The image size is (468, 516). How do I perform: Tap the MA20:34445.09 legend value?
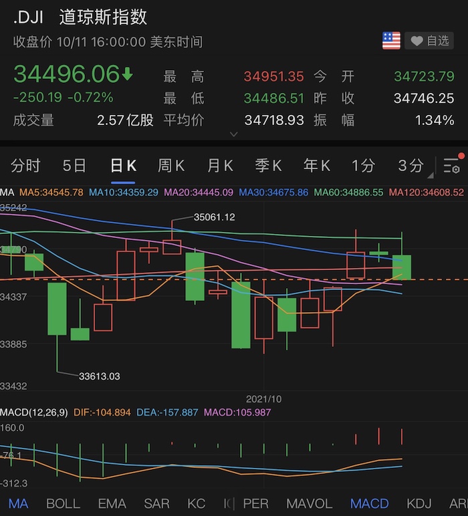(x=199, y=192)
